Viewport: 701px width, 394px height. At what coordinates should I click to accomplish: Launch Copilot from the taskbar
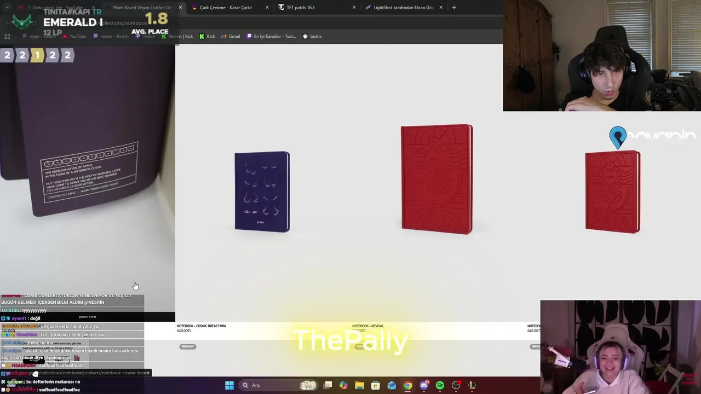[x=343, y=385]
